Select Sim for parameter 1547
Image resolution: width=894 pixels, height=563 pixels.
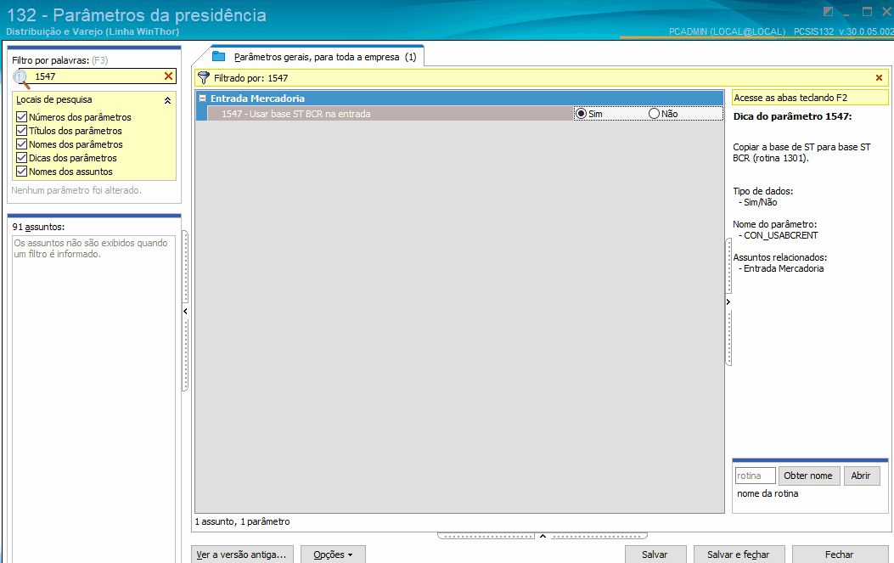click(x=581, y=114)
